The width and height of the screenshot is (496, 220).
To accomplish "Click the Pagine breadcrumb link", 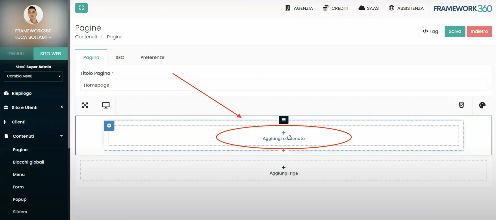I will [115, 37].
